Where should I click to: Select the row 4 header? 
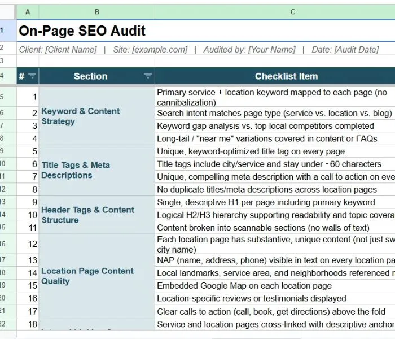pos(7,76)
